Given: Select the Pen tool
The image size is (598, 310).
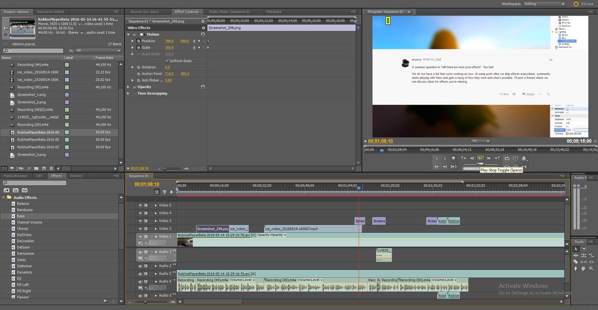Looking at the screenshot, I should pos(576,269).
